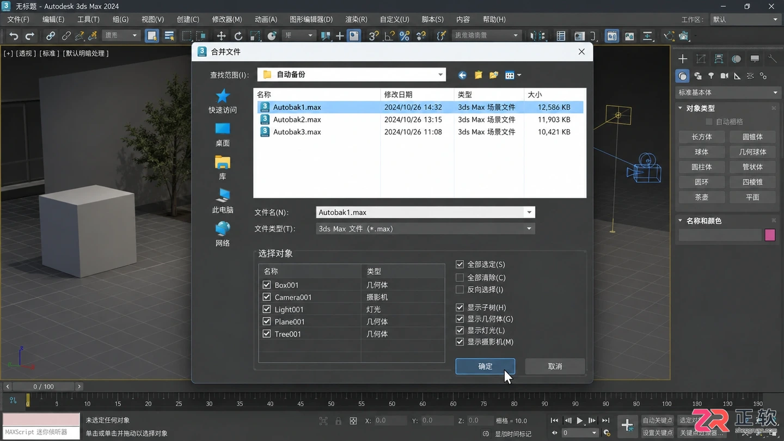Screen dimensions: 784x441
Task: Click the 0 / 100 time slider handle
Action: 44,387
